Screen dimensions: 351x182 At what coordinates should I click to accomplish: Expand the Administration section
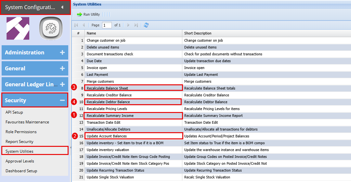(62, 52)
